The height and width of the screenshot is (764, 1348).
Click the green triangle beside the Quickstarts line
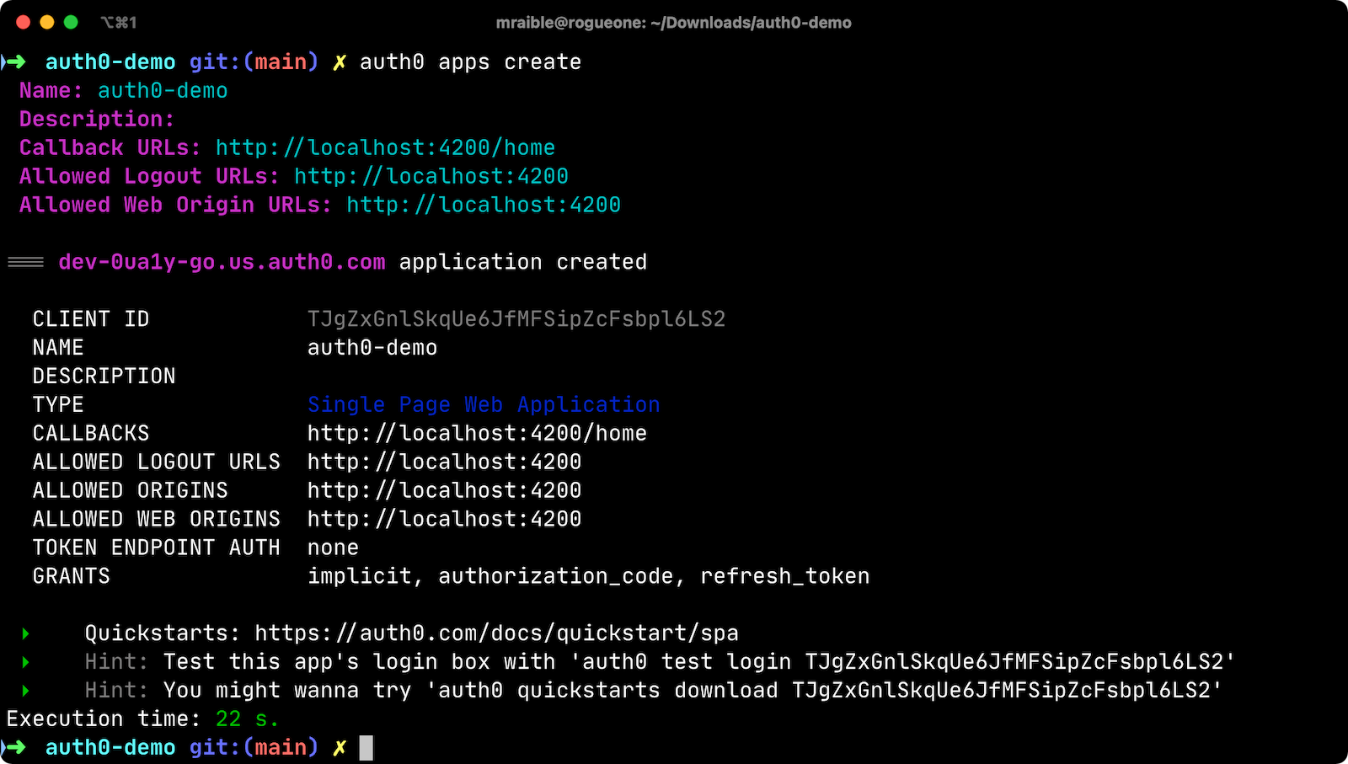[25, 633]
